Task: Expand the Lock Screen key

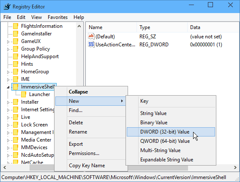Action: (8, 125)
